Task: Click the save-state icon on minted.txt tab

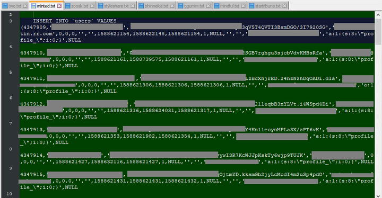Action: pos(33,6)
